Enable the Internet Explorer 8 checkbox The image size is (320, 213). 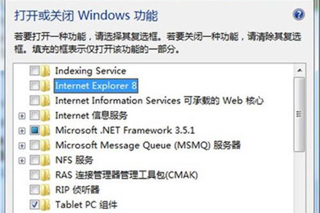(35, 86)
